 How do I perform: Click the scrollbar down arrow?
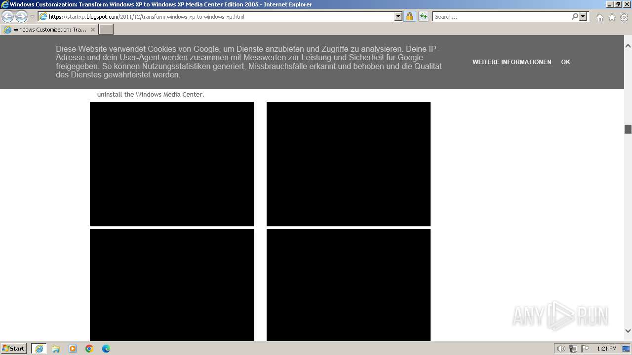(x=628, y=331)
